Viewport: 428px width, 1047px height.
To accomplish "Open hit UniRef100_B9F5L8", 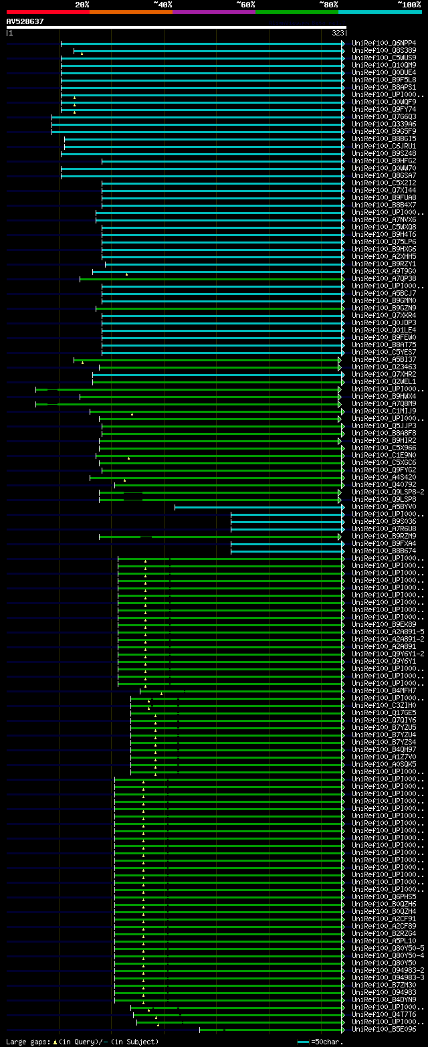I will pyautogui.click(x=384, y=80).
